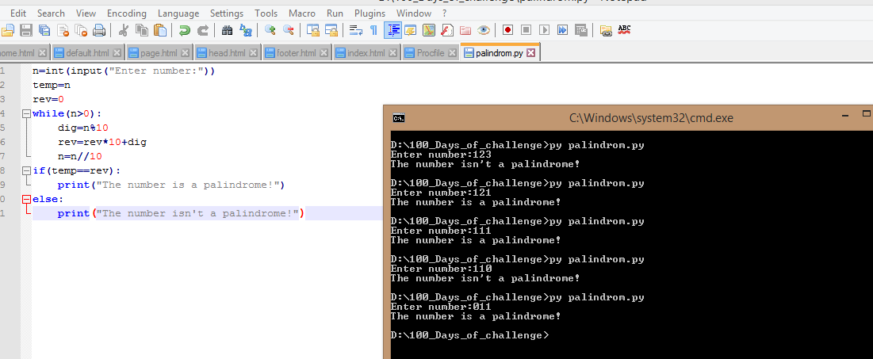This screenshot has width=873, height=359.
Task: Open the Replace dialog icon
Action: point(246,30)
